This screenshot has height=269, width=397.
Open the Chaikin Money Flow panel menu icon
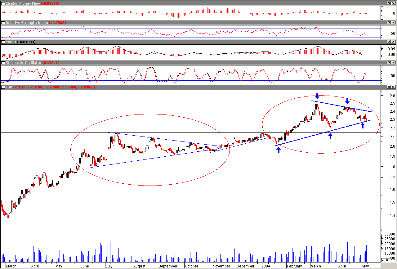pyautogui.click(x=3, y=3)
